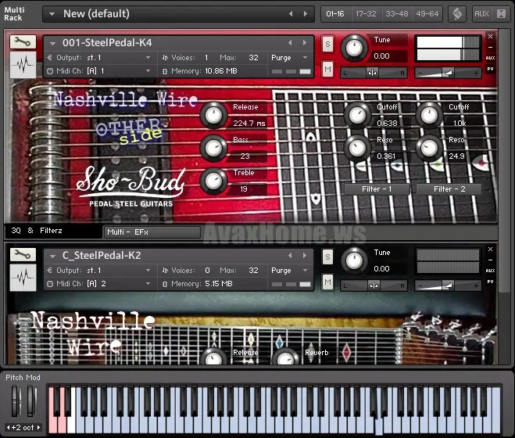The image size is (515, 438).
Task: Switch to rack page 49-64
Action: point(427,14)
